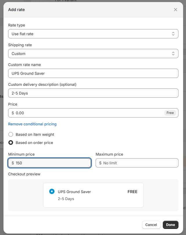Click into the Price amount field
This screenshot has width=186, height=235.
[87, 113]
